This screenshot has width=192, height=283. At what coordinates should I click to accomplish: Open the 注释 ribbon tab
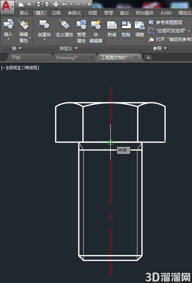tap(56, 13)
